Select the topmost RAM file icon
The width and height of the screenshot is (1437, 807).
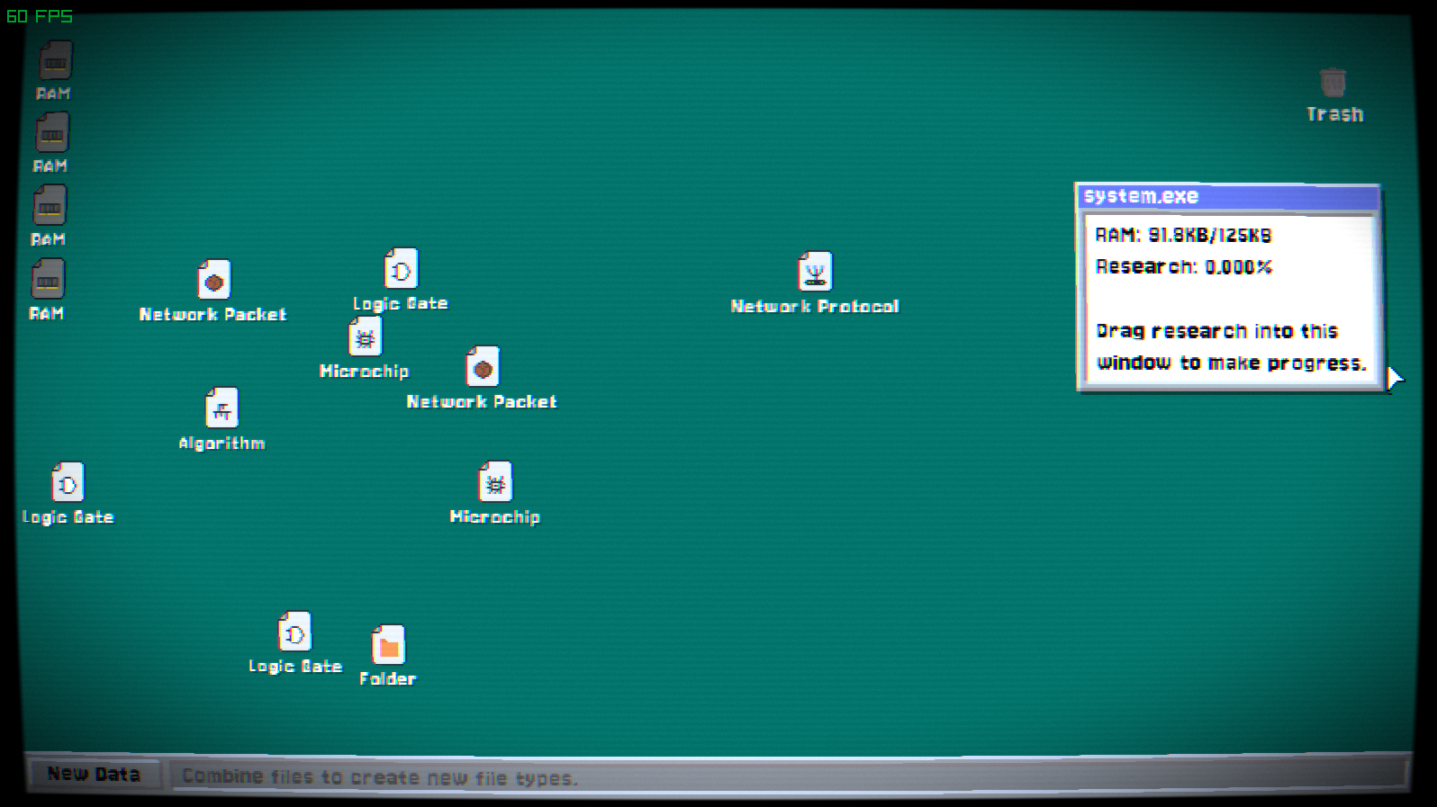click(x=55, y=61)
